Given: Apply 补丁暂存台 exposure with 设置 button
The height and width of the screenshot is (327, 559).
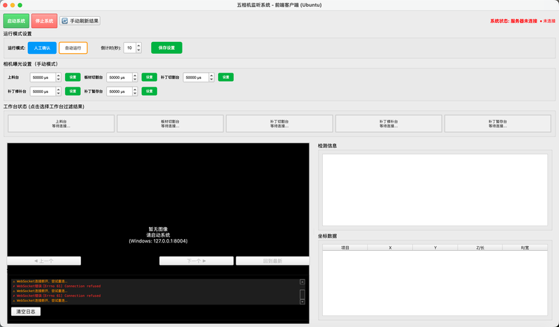Looking at the screenshot, I should [x=150, y=92].
